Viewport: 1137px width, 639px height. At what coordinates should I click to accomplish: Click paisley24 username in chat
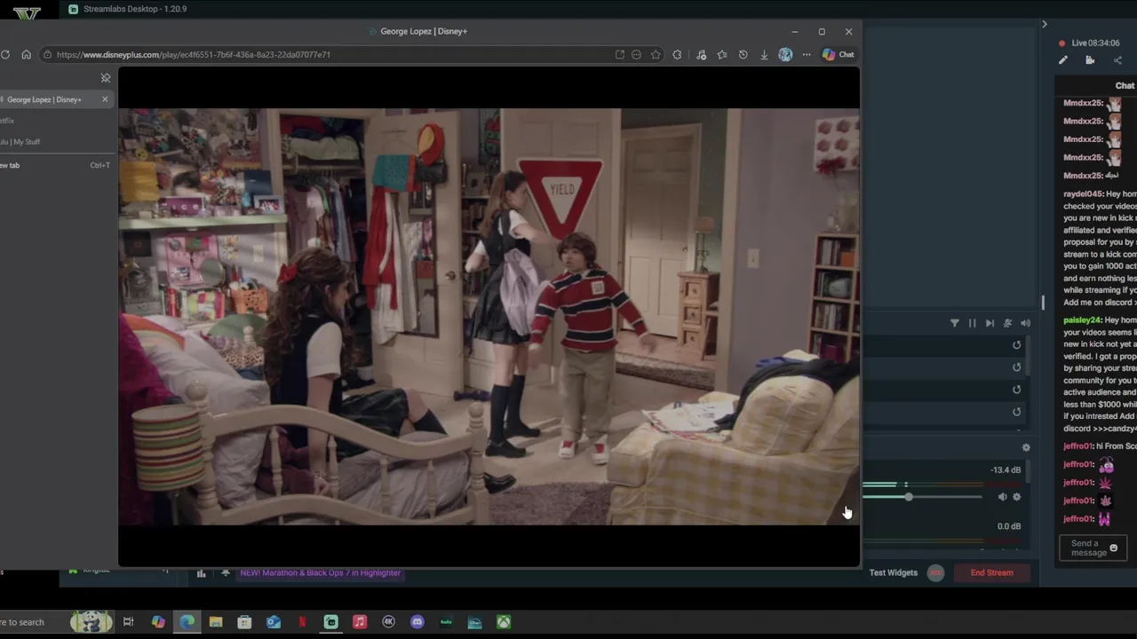tap(1083, 320)
